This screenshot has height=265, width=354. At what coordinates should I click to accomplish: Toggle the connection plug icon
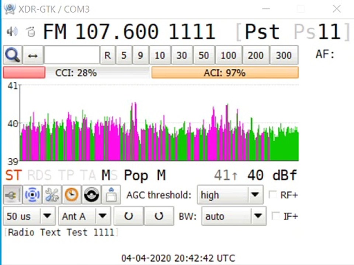click(13, 195)
